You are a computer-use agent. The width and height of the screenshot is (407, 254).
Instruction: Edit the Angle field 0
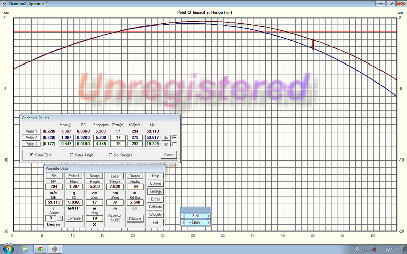(x=51, y=218)
